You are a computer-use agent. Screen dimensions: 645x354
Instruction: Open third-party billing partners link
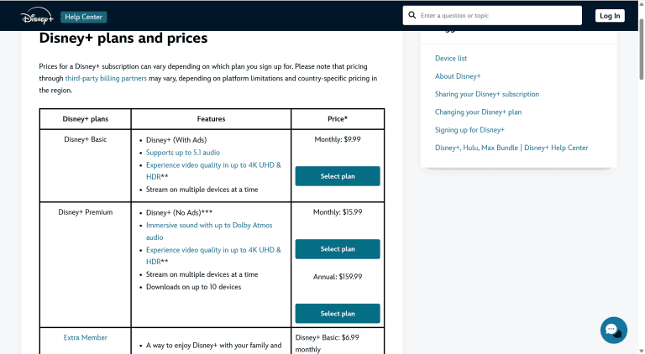106,78
